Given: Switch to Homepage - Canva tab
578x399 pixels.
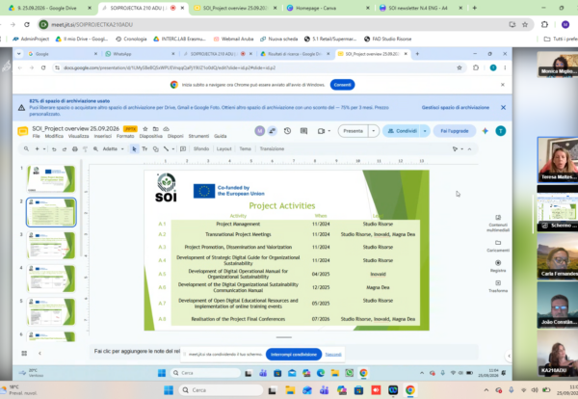Looking at the screenshot, I should point(328,8).
